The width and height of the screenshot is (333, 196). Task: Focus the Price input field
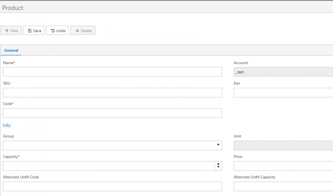coord(283,166)
